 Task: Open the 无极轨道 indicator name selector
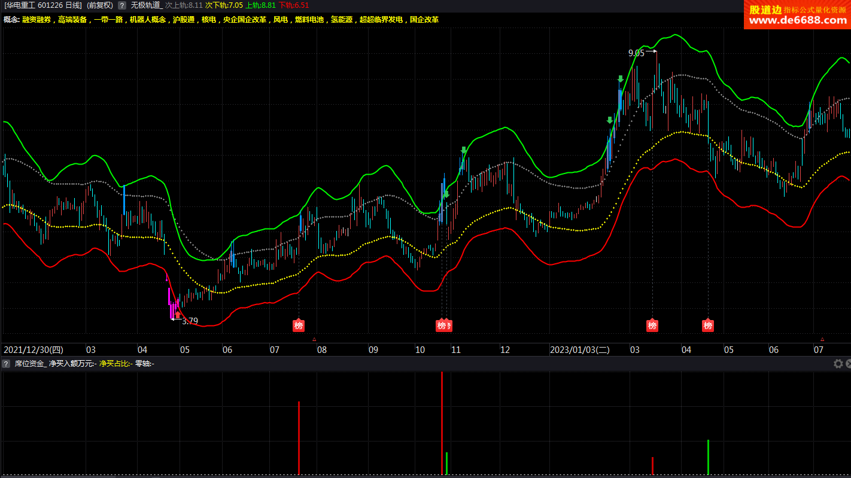pos(146,5)
